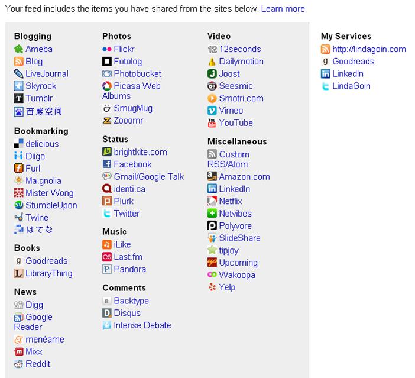Click the Pandora P icon
The width and height of the screenshot is (415, 378).
(x=106, y=269)
